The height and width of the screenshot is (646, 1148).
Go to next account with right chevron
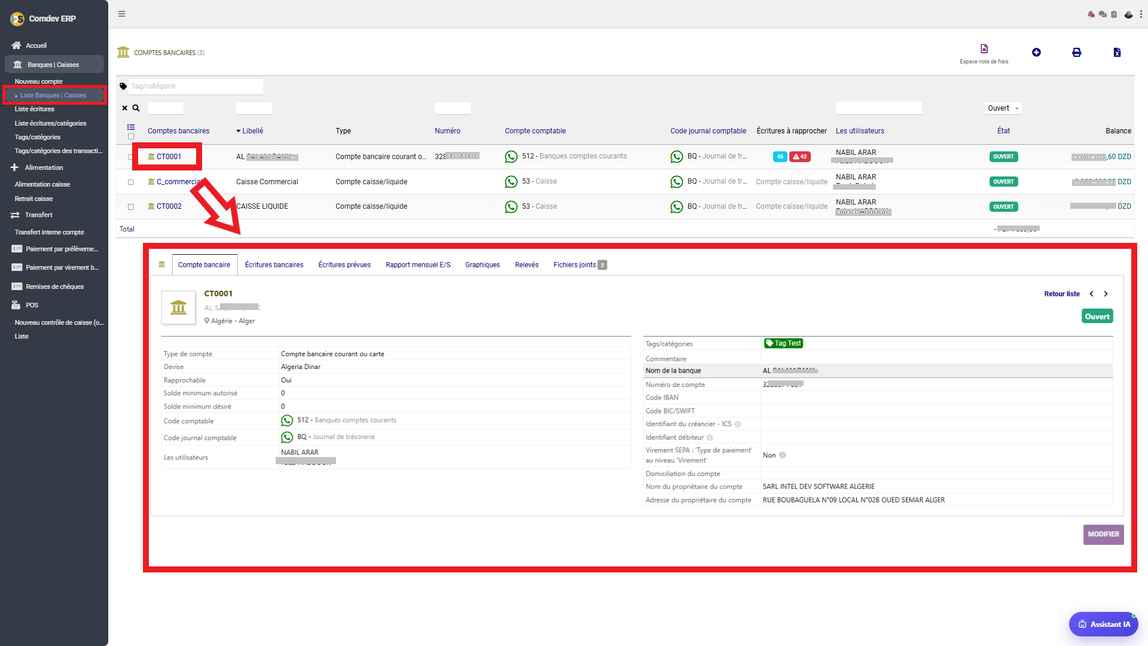[1106, 294]
